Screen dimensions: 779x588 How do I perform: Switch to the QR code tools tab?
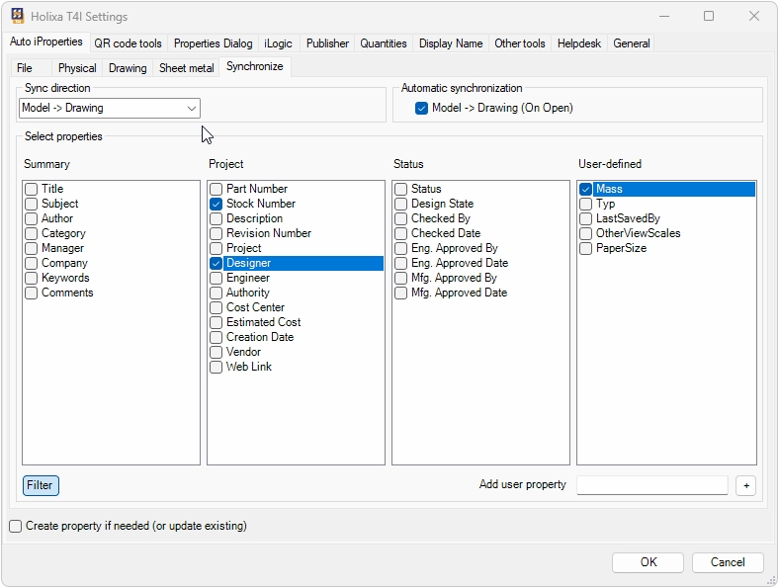(128, 43)
